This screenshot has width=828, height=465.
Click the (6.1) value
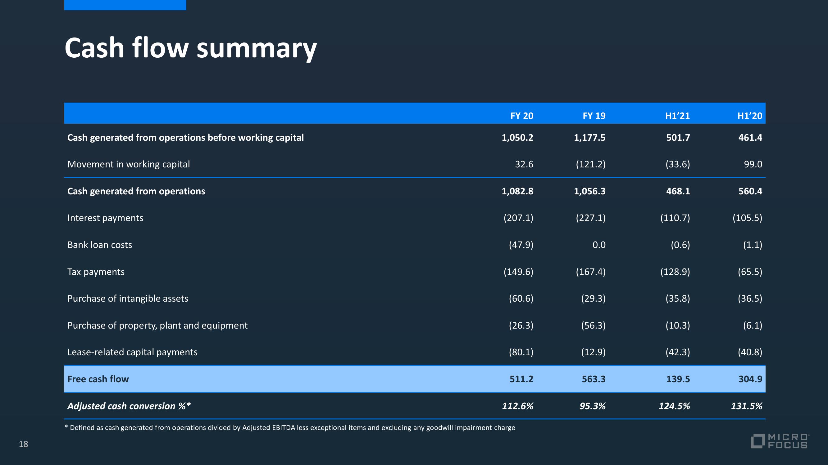753,325
